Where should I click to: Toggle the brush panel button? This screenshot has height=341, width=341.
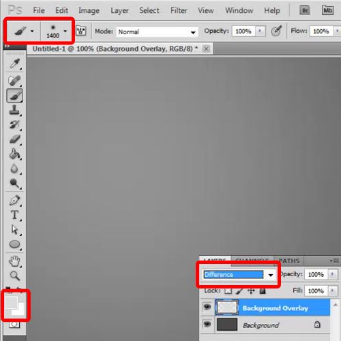click(x=81, y=31)
